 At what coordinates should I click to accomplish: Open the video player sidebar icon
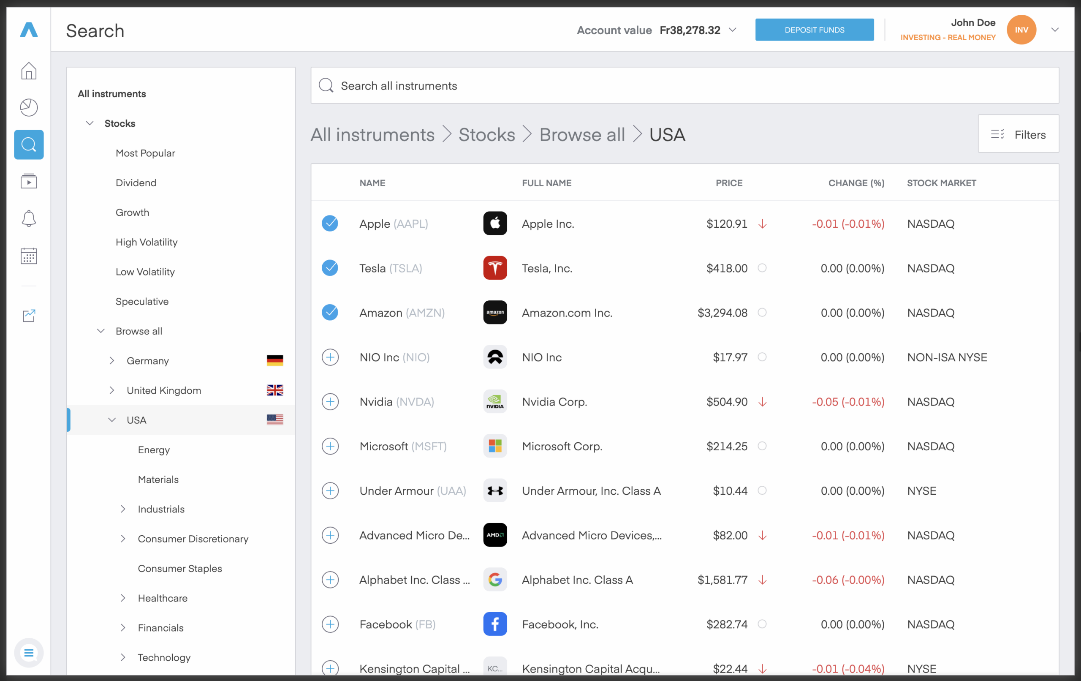[x=29, y=181]
